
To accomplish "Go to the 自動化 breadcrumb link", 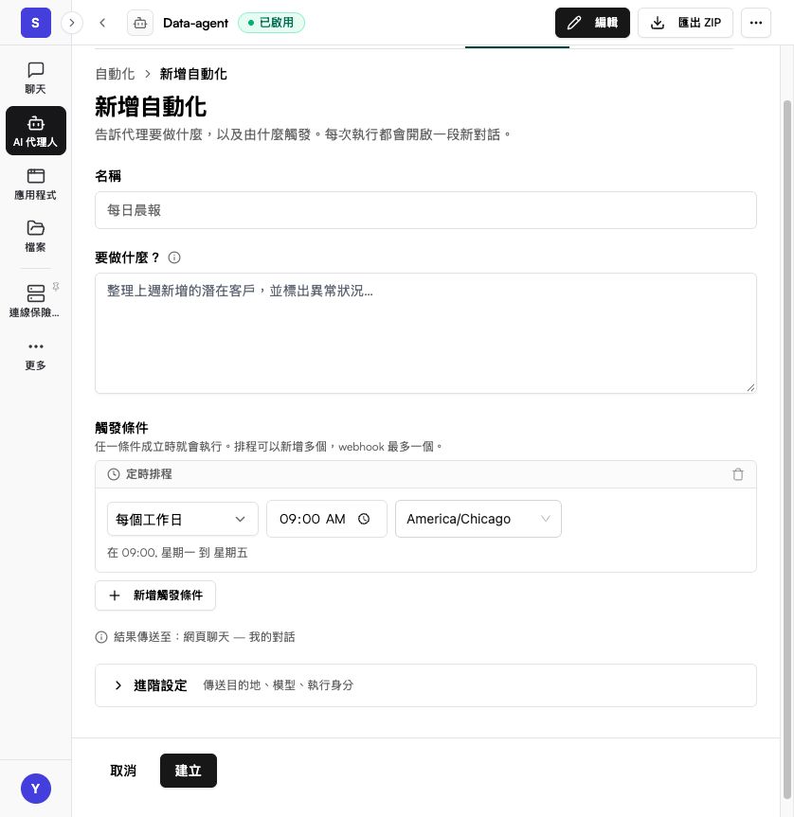I will pos(115,74).
